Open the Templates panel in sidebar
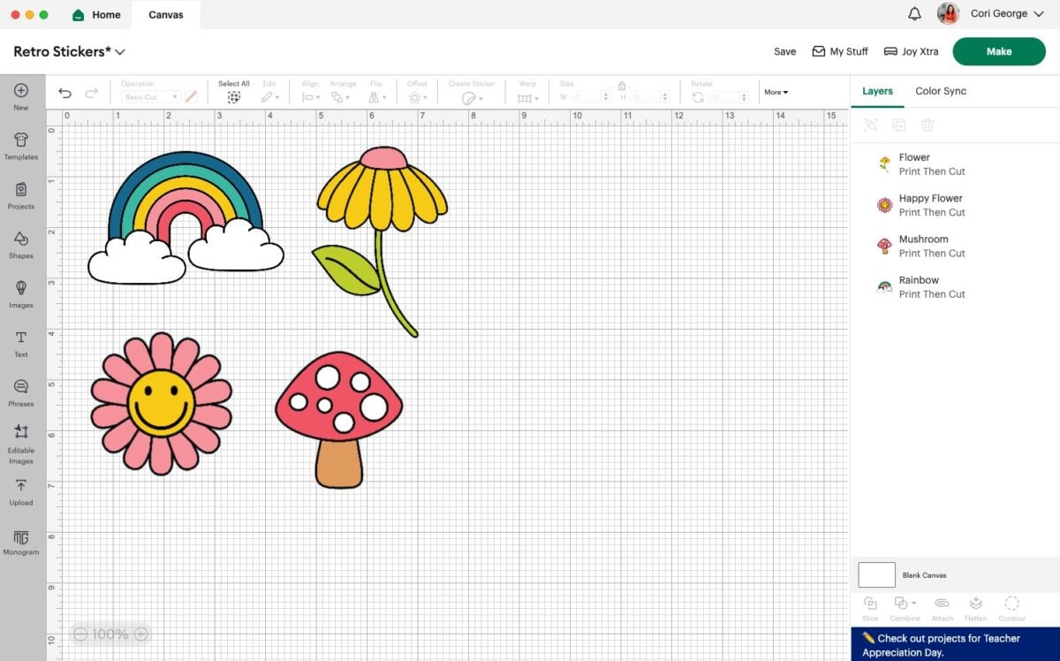The height and width of the screenshot is (661, 1060). point(21,146)
